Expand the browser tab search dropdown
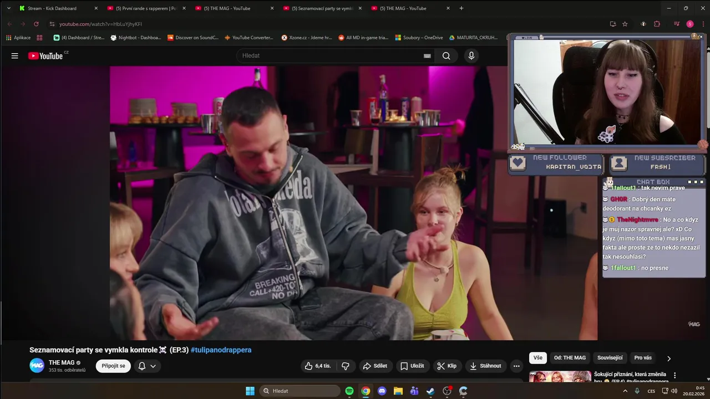 tap(8, 8)
